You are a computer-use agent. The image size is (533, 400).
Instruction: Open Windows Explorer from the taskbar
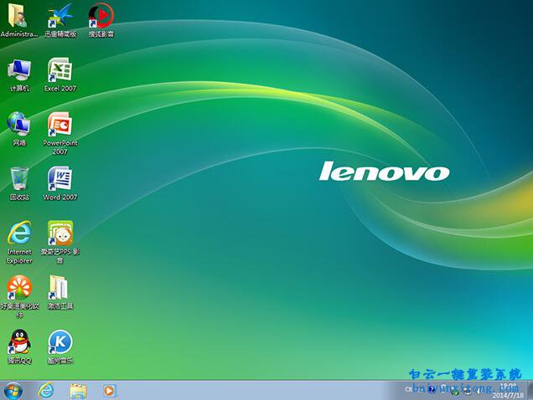78,390
